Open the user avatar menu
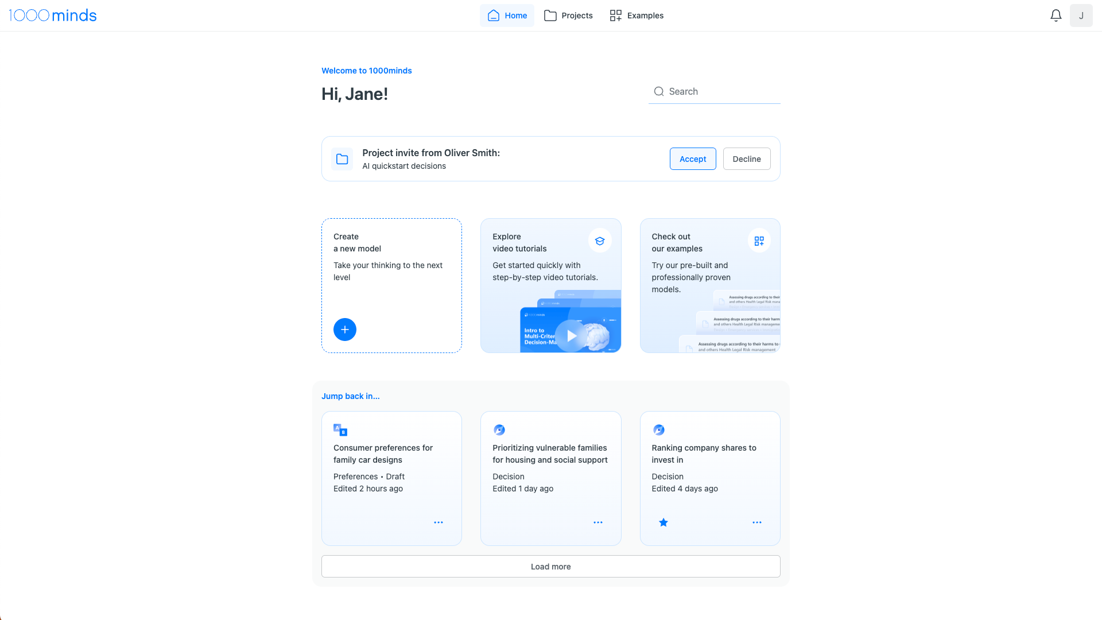This screenshot has width=1102, height=620. (1081, 15)
